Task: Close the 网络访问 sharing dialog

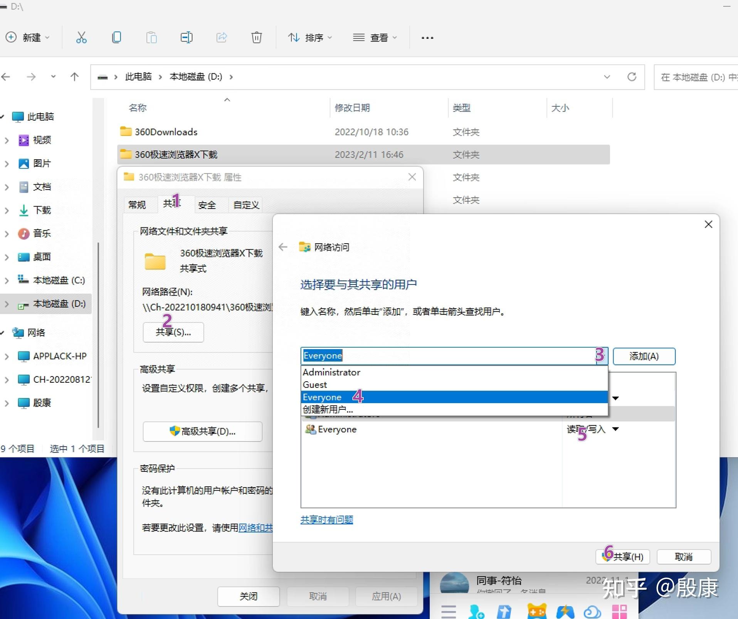Action: (x=708, y=224)
